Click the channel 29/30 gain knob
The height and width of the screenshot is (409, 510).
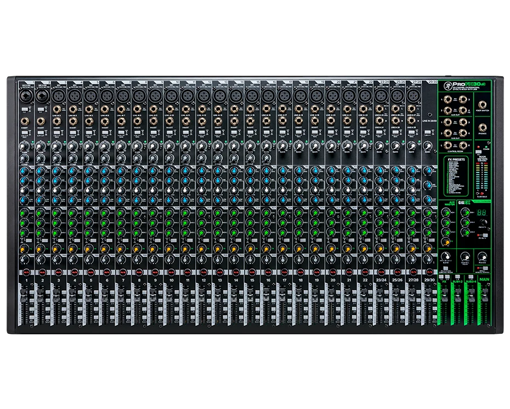(x=428, y=146)
